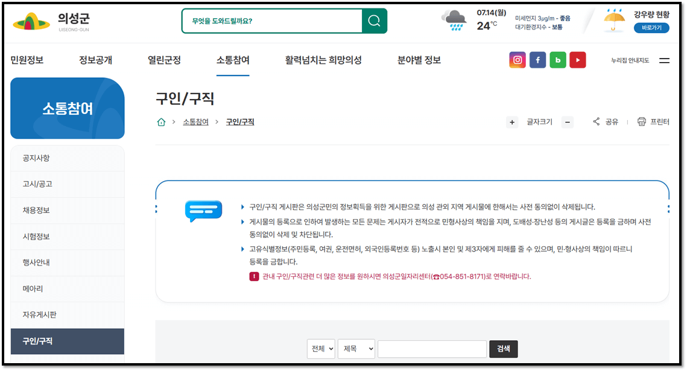This screenshot has width=687, height=371.
Task: Open the hamburger menu icon
Action: pos(664,60)
